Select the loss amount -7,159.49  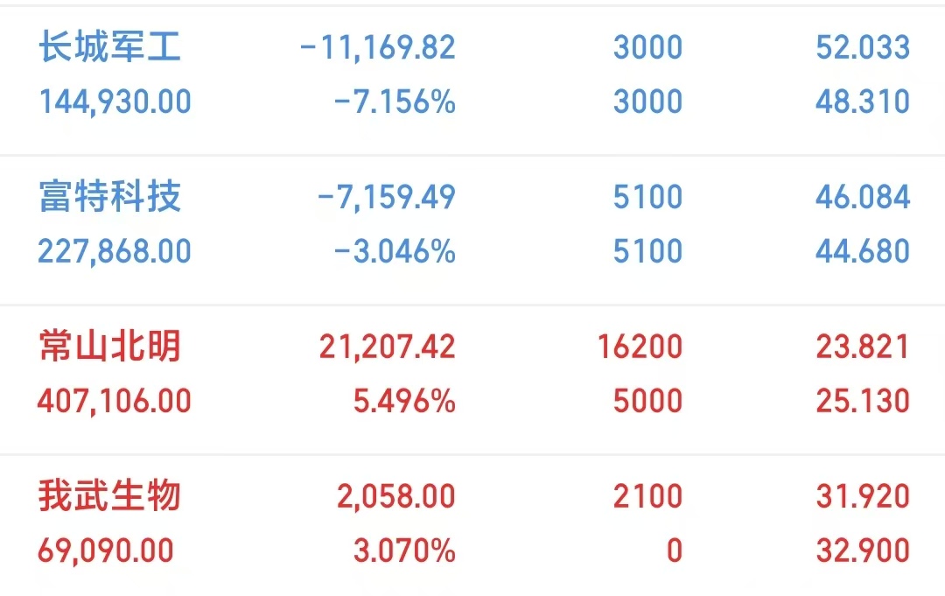pos(386,197)
